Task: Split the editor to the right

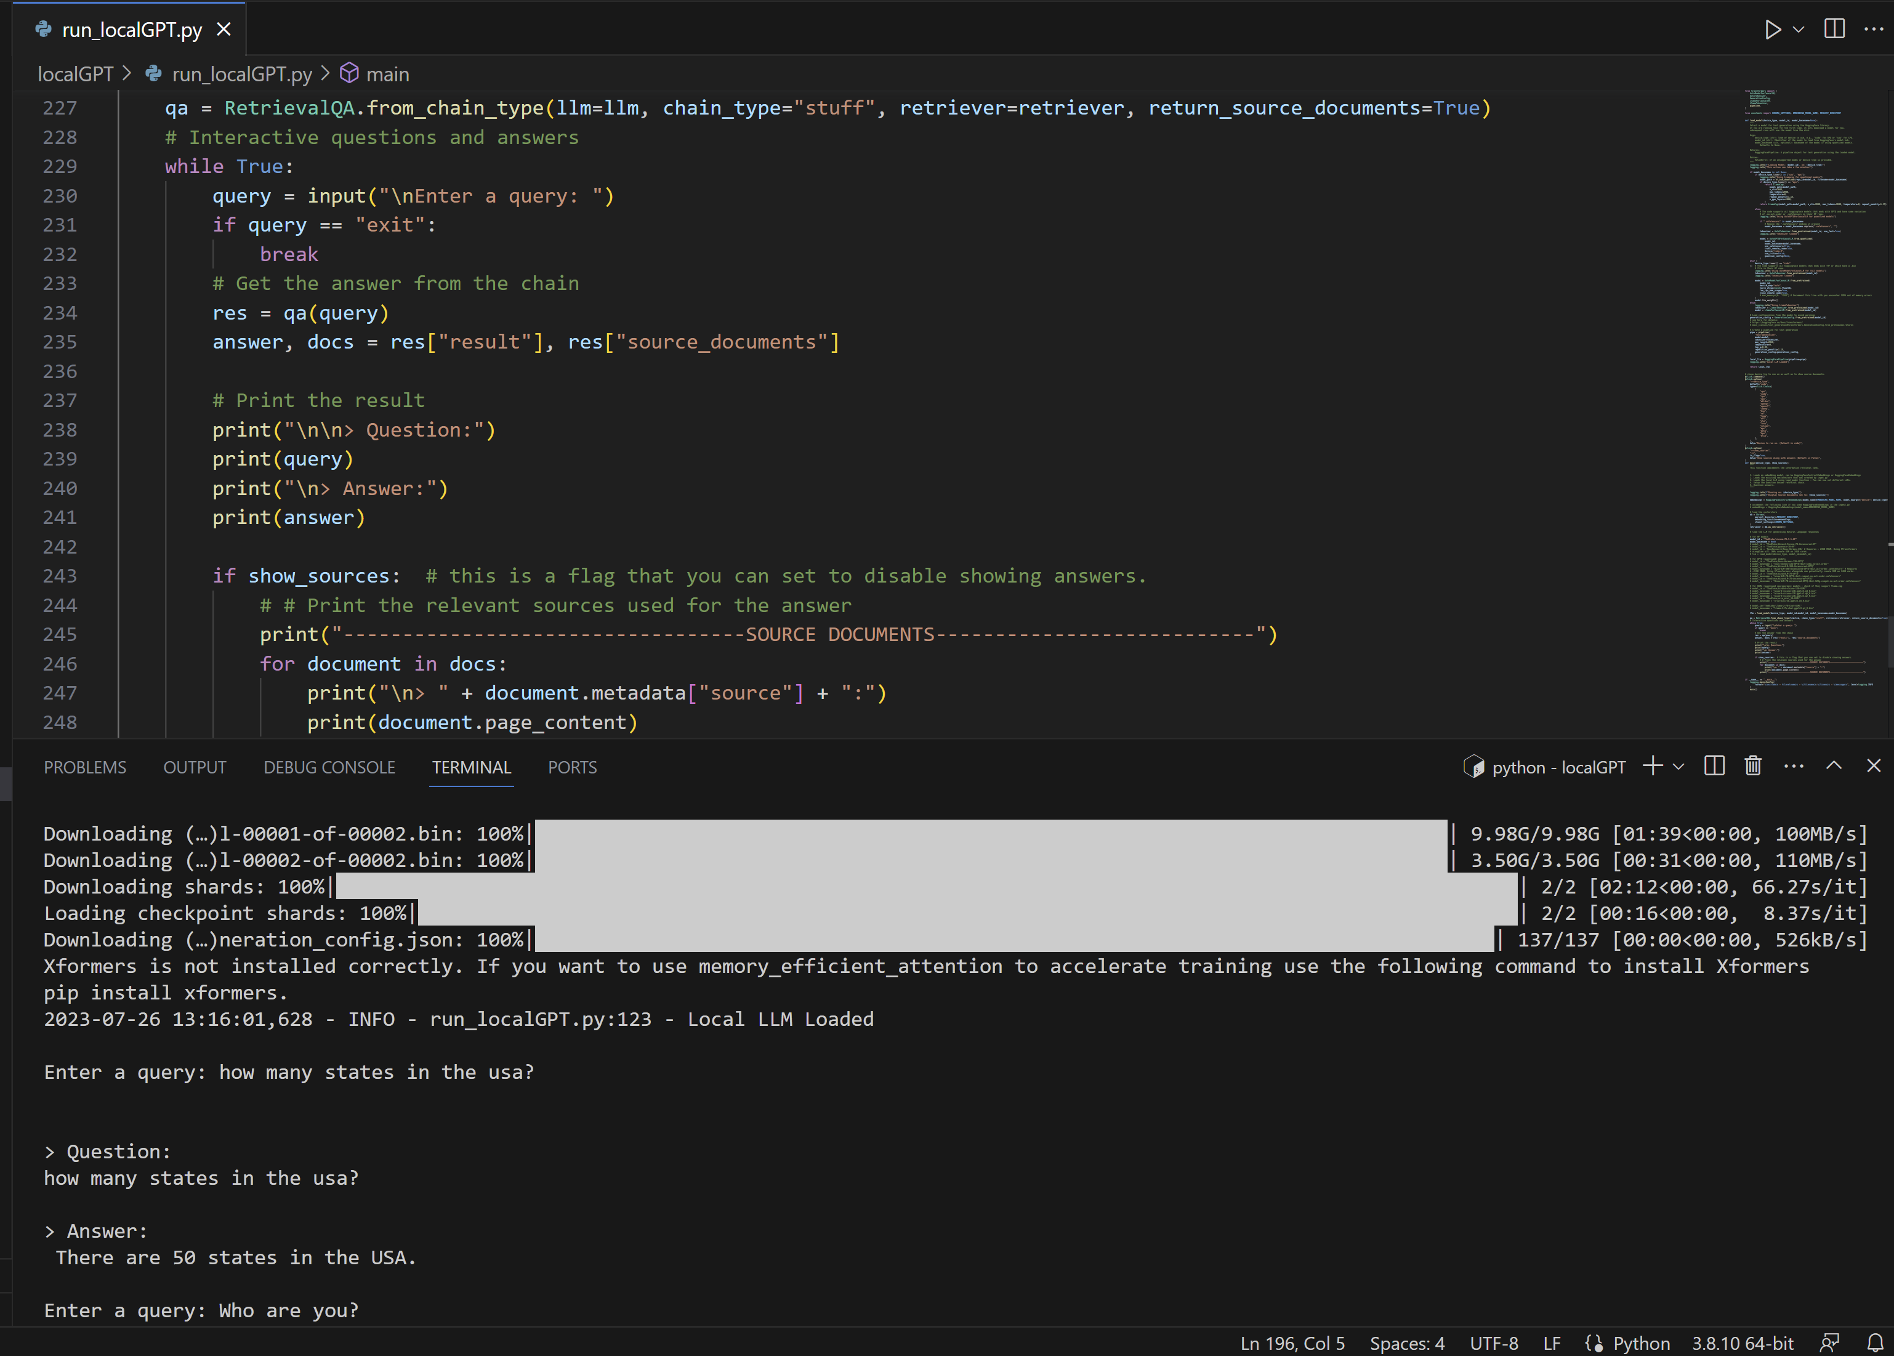Action: (x=1834, y=29)
